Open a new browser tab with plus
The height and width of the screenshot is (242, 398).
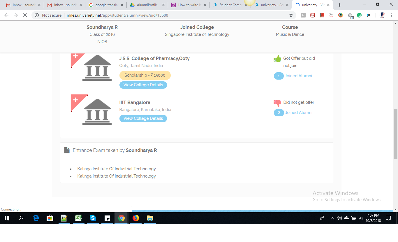point(339,5)
